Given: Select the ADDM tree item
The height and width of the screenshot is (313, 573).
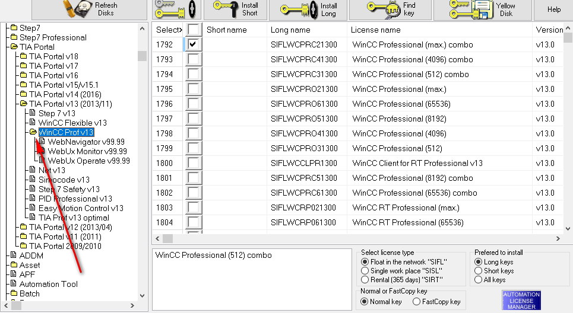Looking at the screenshot, I should pyautogui.click(x=31, y=255).
